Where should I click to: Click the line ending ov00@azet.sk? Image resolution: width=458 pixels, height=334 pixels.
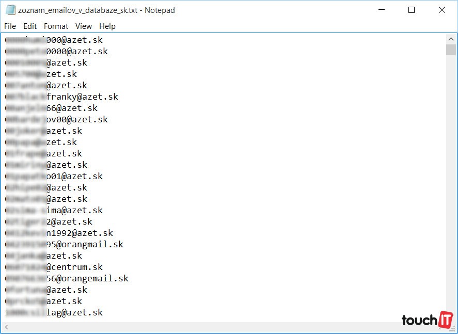point(57,119)
